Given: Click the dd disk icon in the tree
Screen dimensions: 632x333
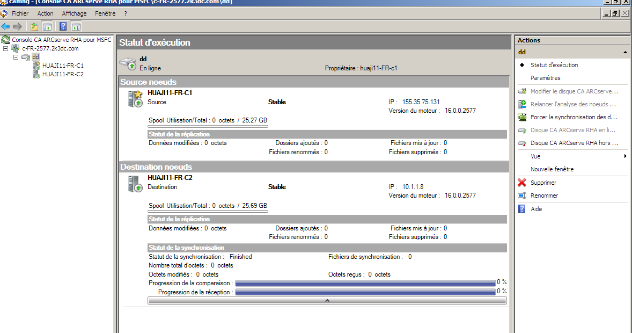Looking at the screenshot, I should (x=26, y=57).
